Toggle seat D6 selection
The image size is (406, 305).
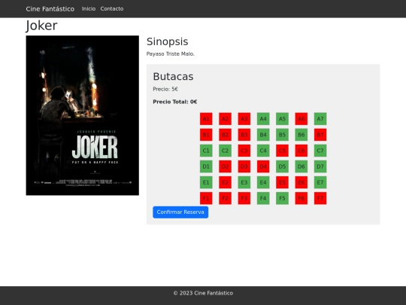coord(301,166)
